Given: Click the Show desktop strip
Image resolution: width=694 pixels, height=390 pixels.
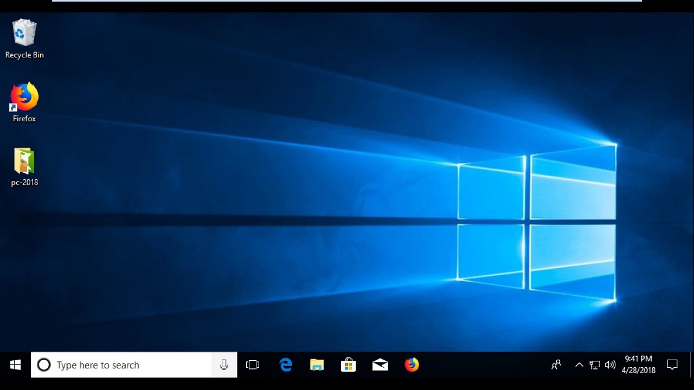Looking at the screenshot, I should click(692, 365).
